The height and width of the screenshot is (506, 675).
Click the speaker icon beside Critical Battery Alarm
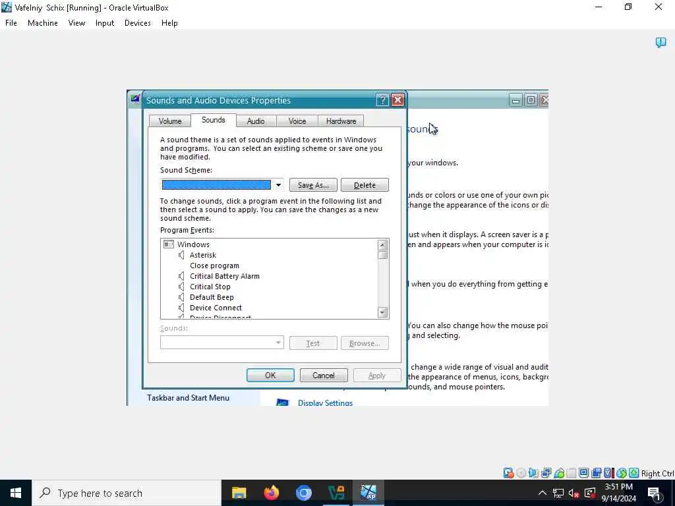point(182,276)
